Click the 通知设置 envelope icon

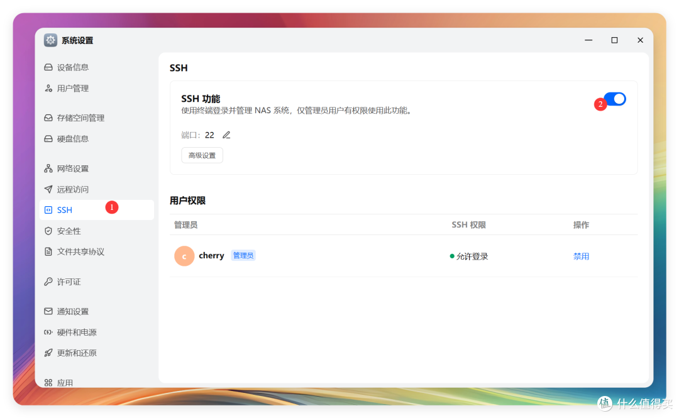pos(48,311)
